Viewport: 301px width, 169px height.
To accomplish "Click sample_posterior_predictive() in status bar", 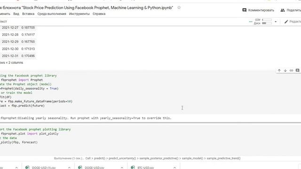I will coord(159,158).
